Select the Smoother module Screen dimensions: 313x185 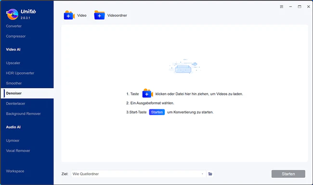point(14,83)
